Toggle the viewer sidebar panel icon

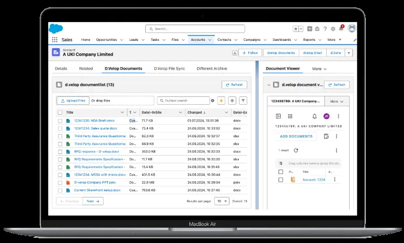pyautogui.click(x=278, y=116)
